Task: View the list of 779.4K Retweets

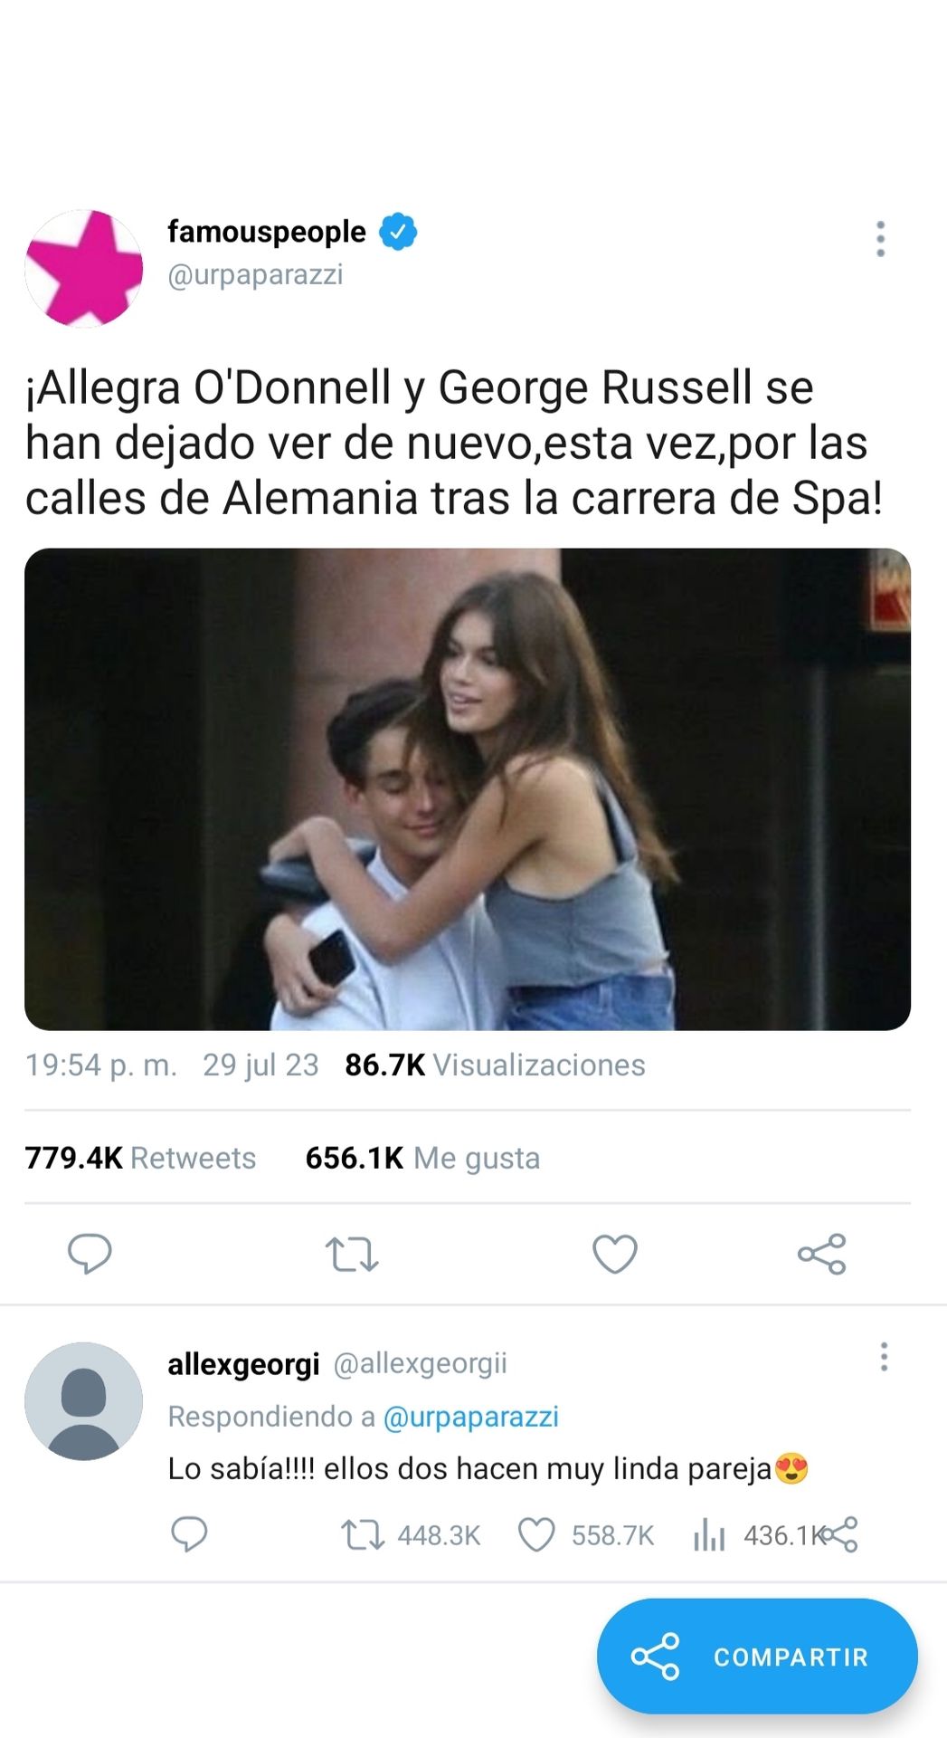Action: pyautogui.click(x=140, y=1158)
